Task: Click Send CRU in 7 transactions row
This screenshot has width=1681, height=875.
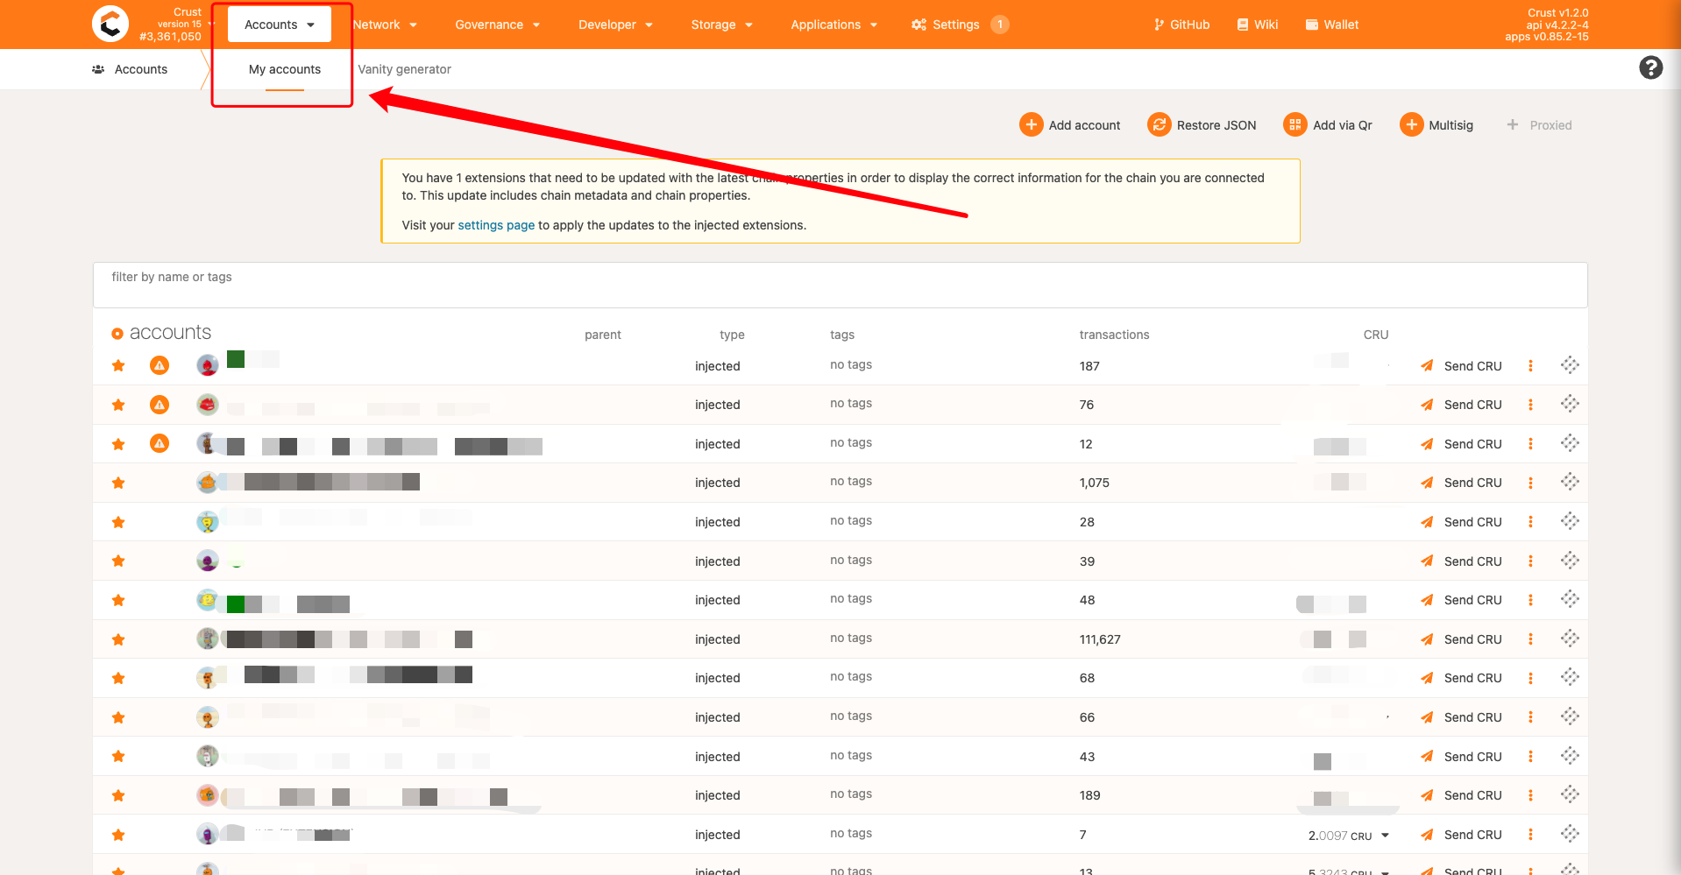Action: [1461, 835]
